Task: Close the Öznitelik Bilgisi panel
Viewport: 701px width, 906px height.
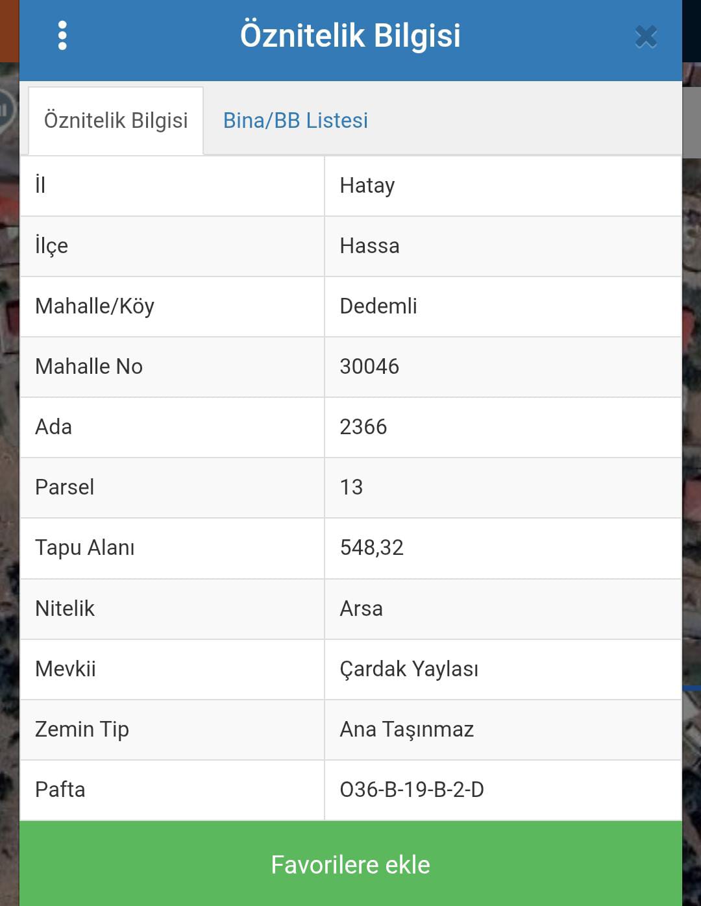Action: coord(646,37)
